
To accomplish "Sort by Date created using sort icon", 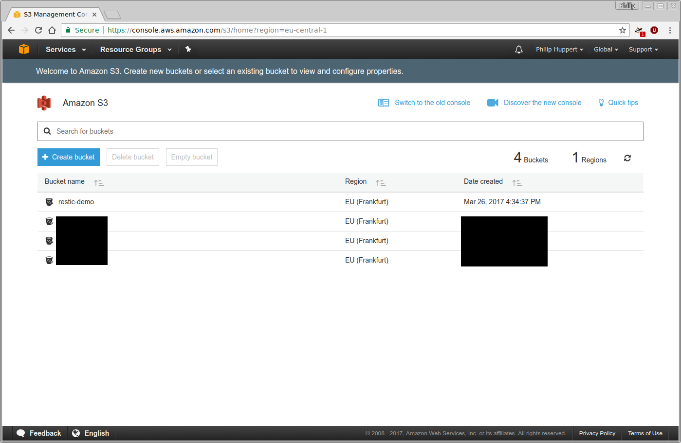I will click(517, 183).
